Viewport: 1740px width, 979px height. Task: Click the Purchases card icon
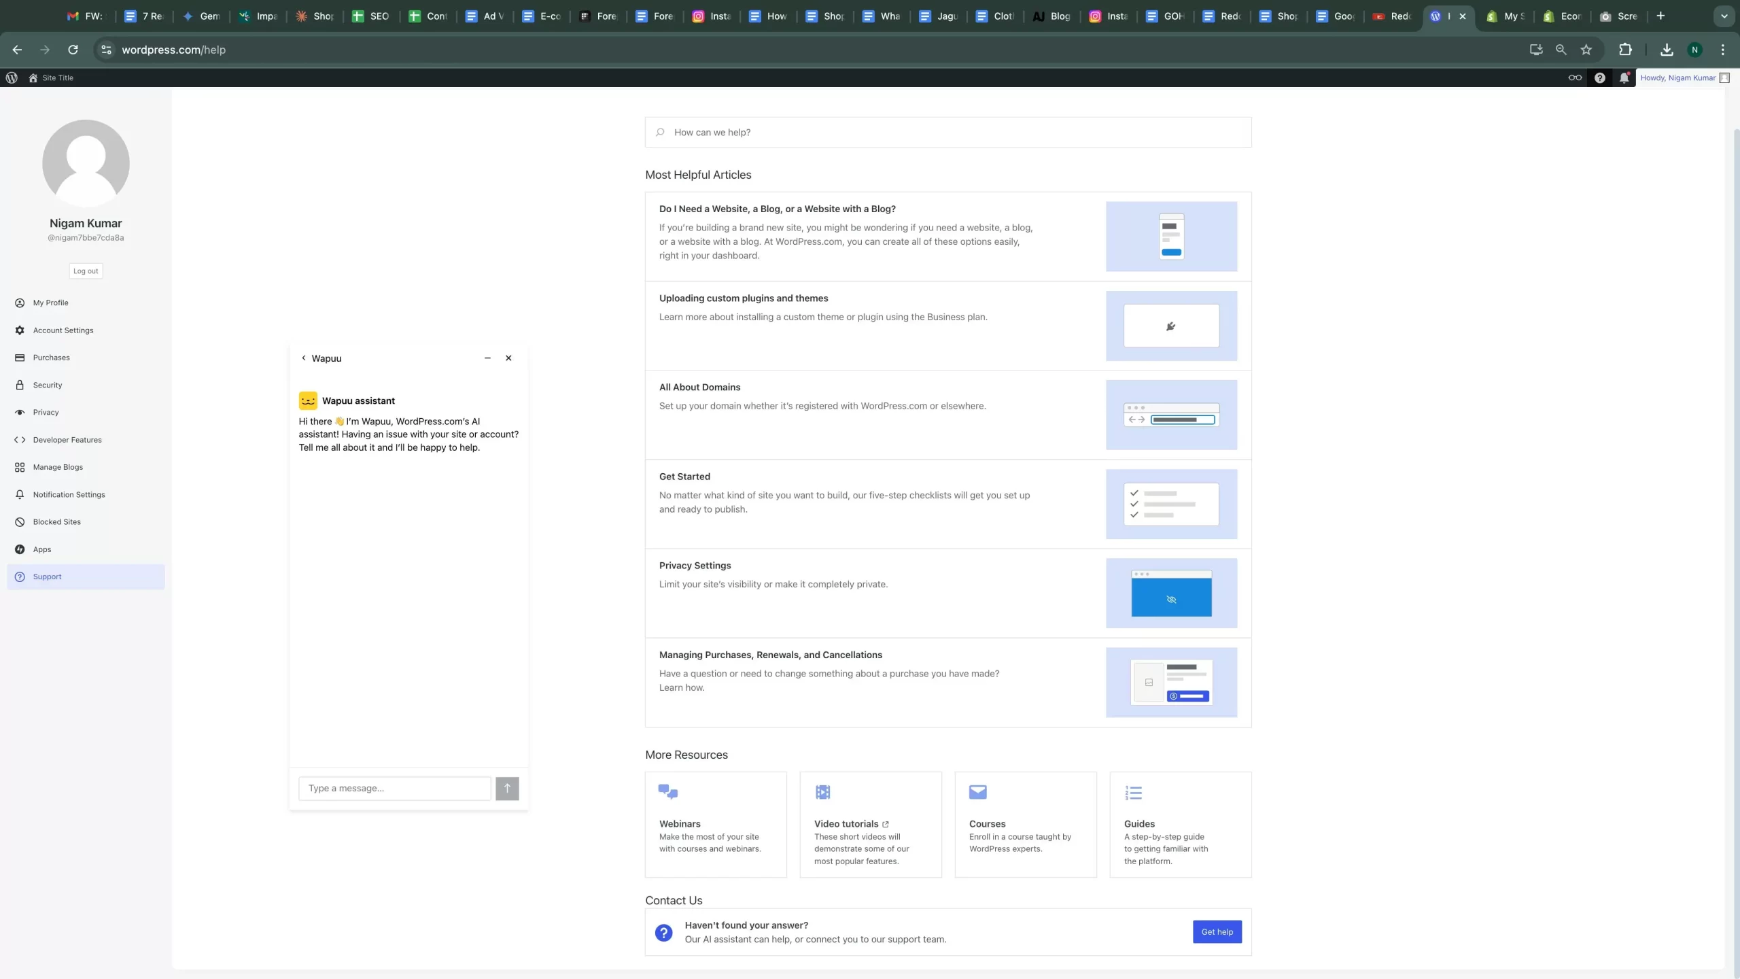tap(20, 358)
